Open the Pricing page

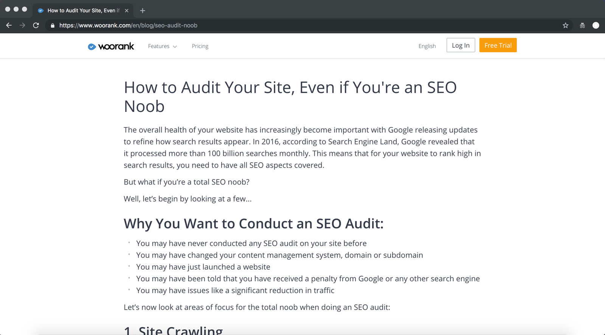200,46
